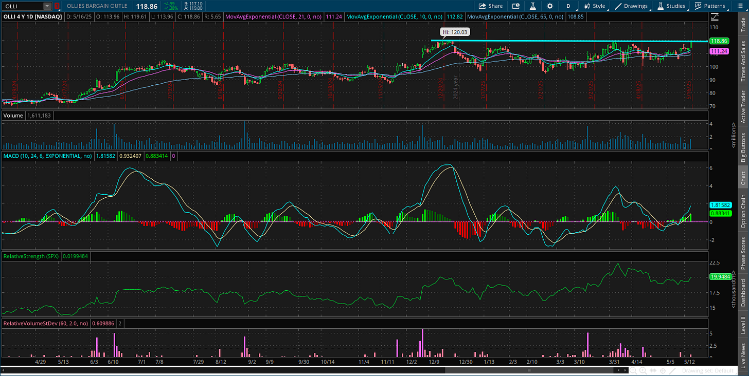Click the candlestick Style icon
The width and height of the screenshot is (749, 376).
click(x=587, y=6)
